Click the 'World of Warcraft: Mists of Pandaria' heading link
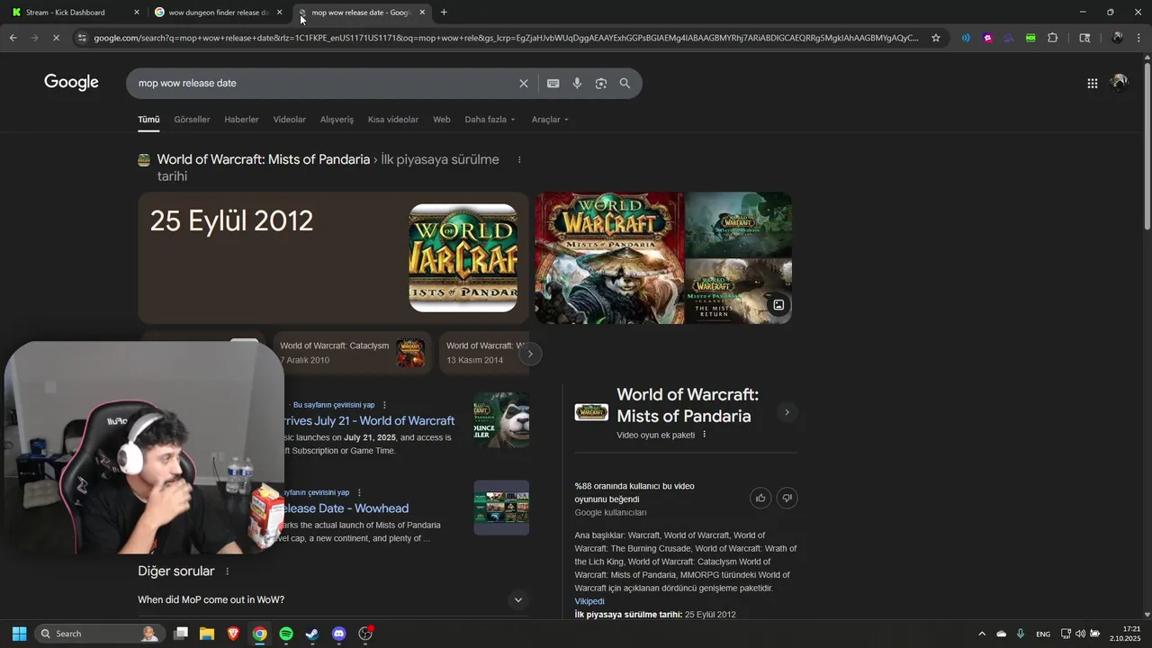This screenshot has width=1152, height=648. click(x=264, y=159)
